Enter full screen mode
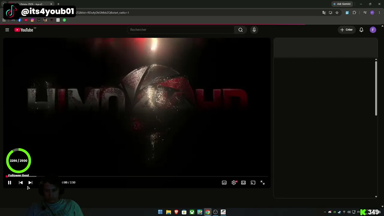This screenshot has height=216, width=384. pyautogui.click(x=262, y=182)
